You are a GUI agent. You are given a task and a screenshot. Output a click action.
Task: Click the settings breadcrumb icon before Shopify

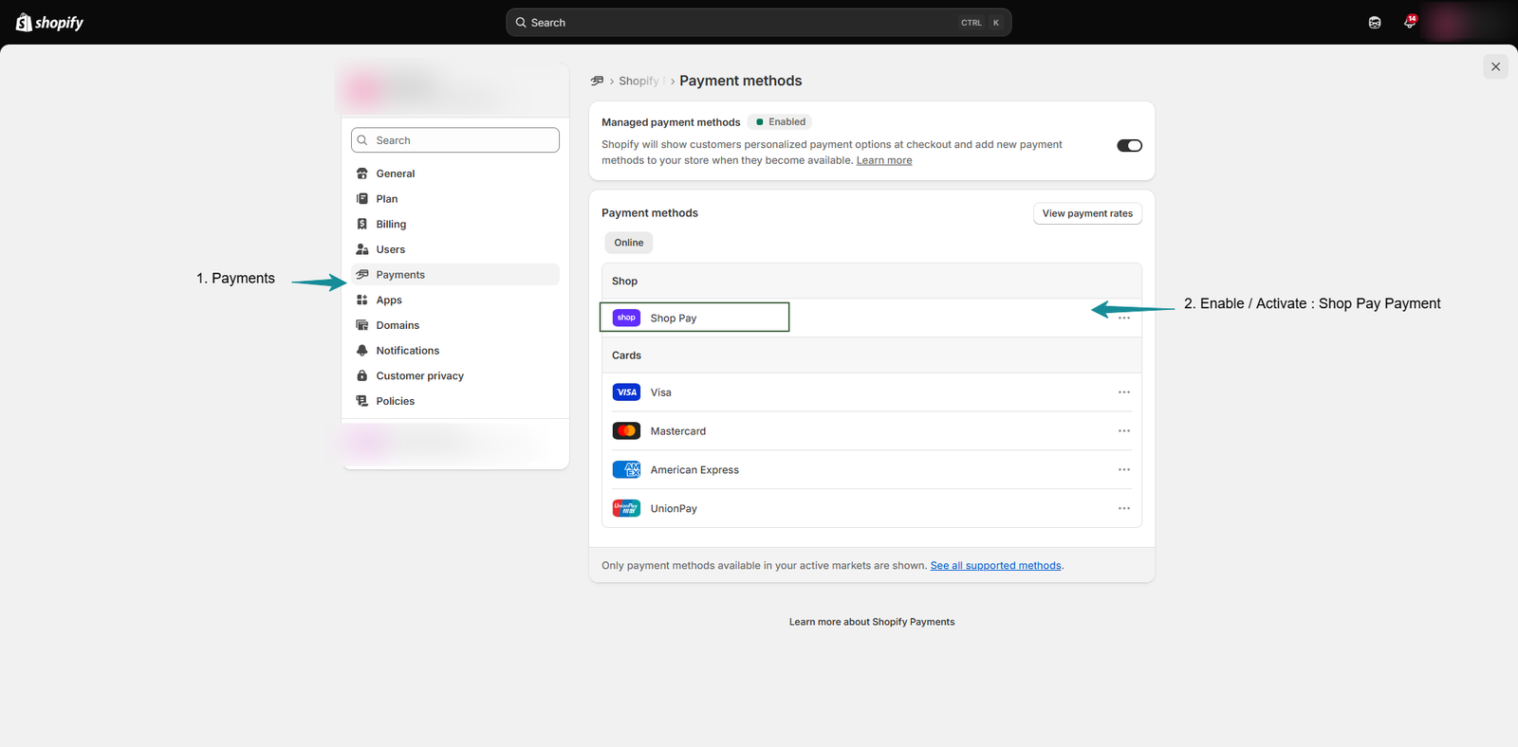(597, 81)
